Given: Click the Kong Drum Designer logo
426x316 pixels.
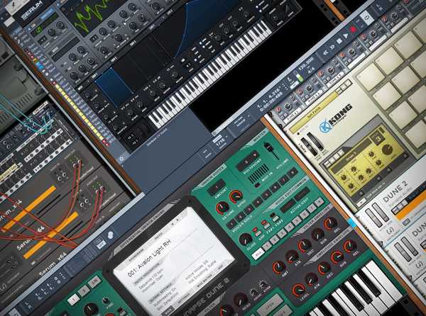Looking at the screenshot, I should click(x=336, y=118).
